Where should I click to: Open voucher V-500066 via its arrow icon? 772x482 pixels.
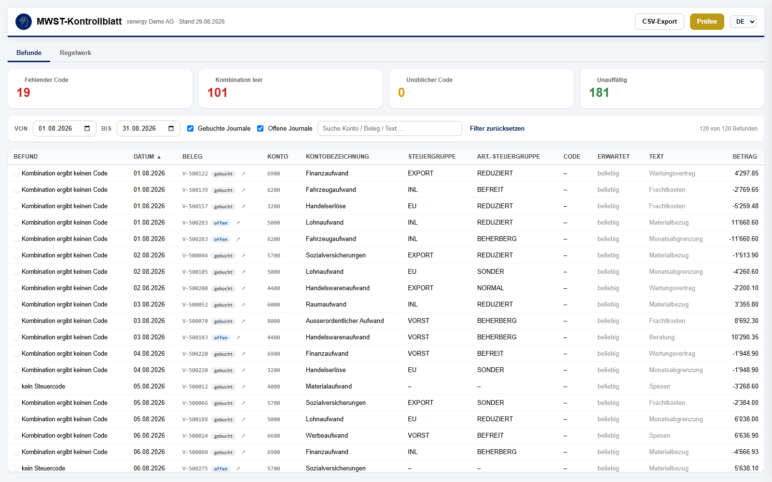(x=243, y=403)
